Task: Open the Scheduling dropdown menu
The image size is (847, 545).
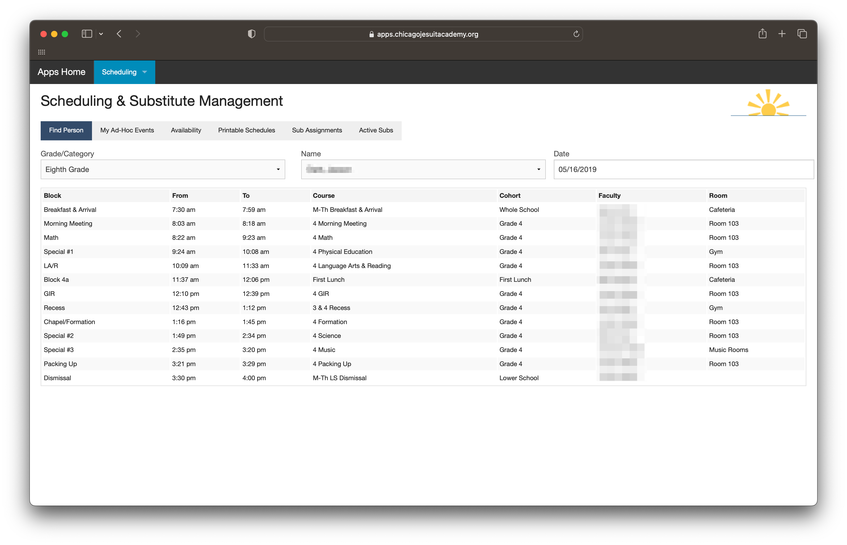Action: click(124, 72)
